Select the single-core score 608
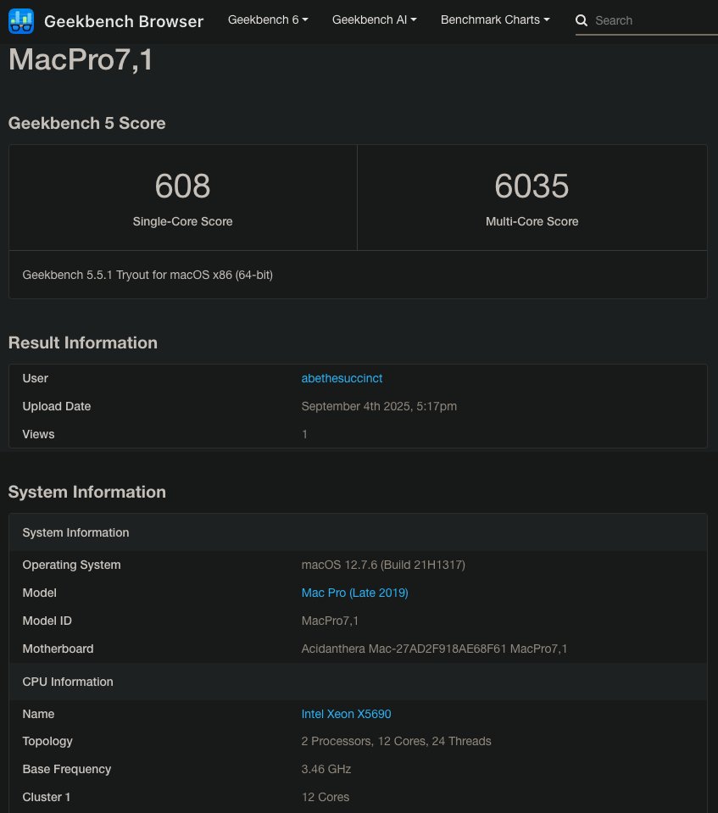 click(x=182, y=186)
